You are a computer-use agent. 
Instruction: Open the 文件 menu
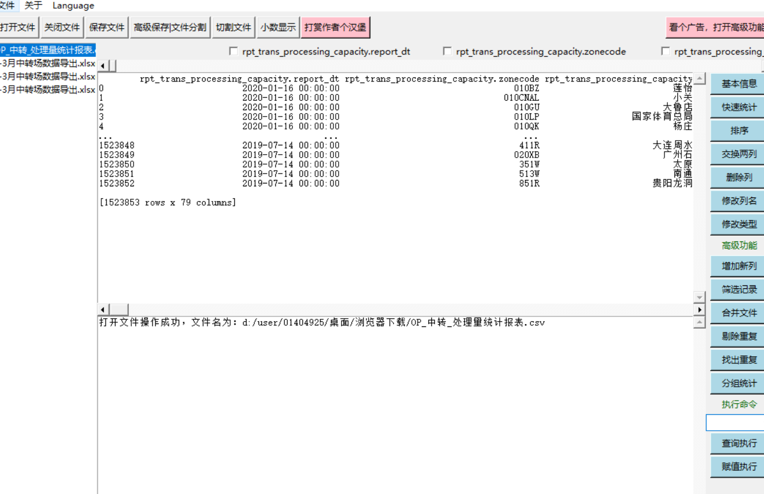point(7,5)
